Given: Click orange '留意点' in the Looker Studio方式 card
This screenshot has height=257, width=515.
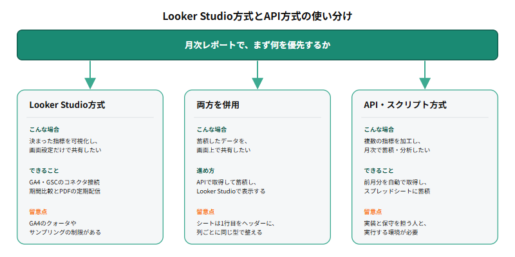Looking at the screenshot, I should click(x=38, y=212).
